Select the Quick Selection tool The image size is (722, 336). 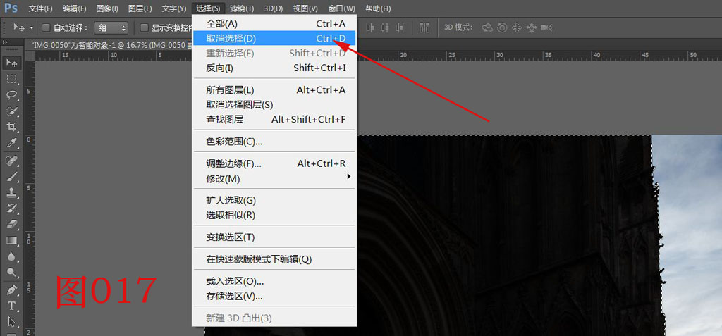tap(11, 111)
